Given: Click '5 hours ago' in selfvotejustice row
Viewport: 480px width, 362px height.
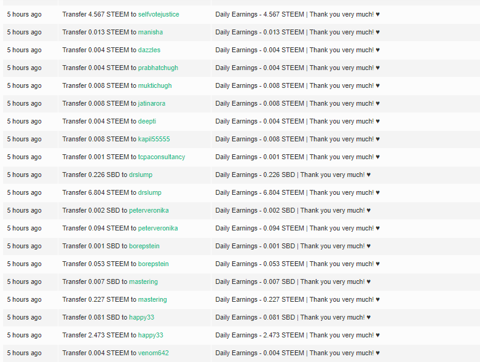Looking at the screenshot, I should 24,14.
